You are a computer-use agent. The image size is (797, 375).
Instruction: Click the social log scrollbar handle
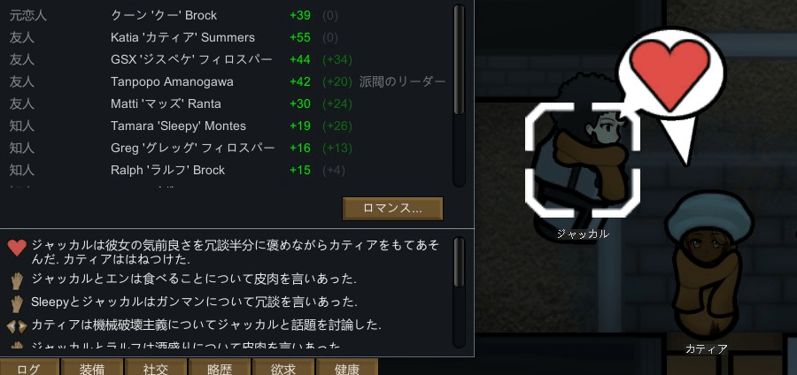[459, 263]
